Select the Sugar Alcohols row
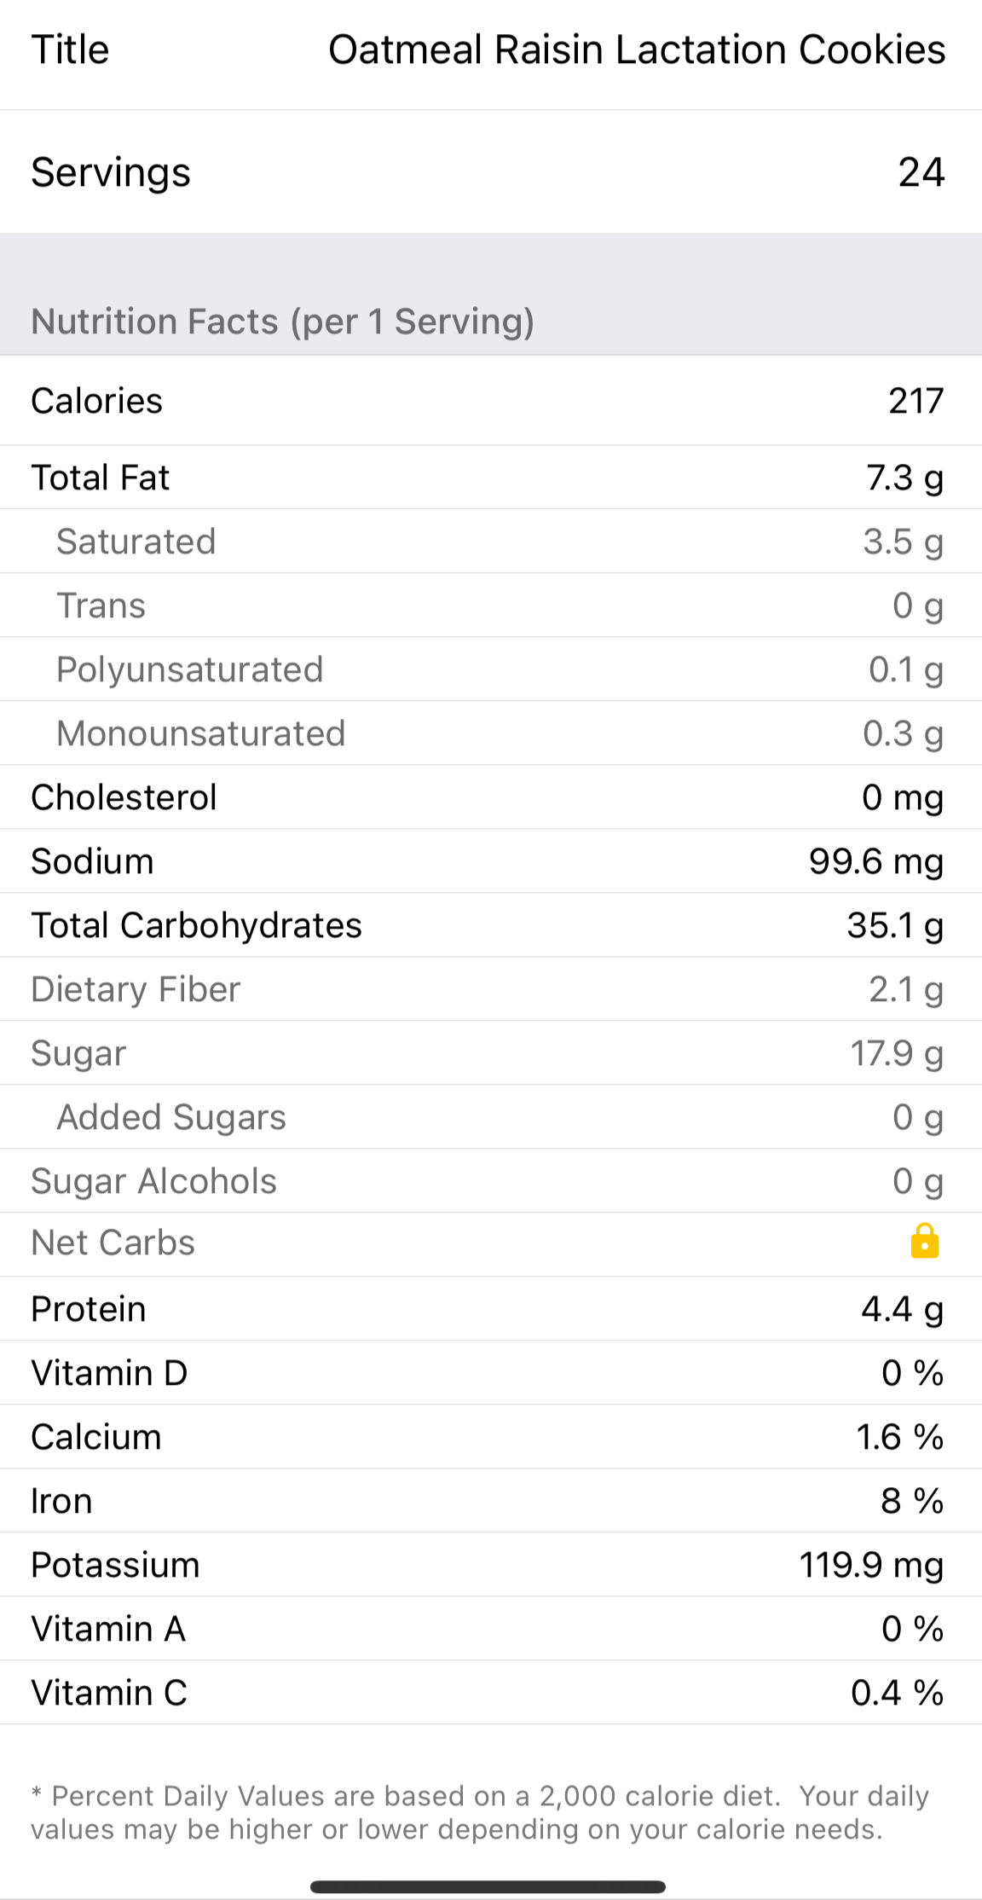Screen dimensions: 982x1900 (491, 1181)
